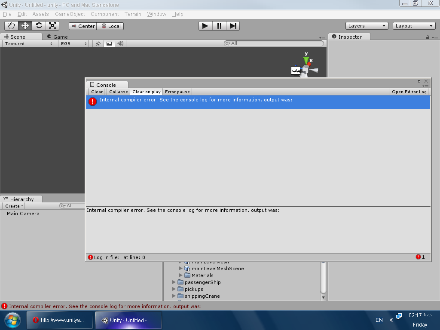Clear the Console messages
This screenshot has height=330, width=440.
(x=97, y=92)
